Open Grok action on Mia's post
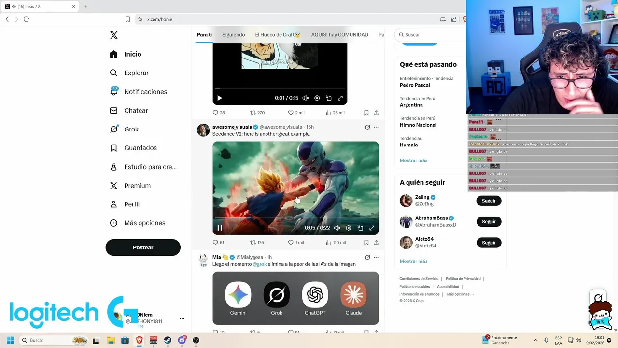This screenshot has height=348, width=618. point(367,257)
